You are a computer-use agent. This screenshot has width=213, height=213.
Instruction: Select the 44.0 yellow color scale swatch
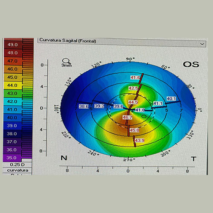pyautogui.click(x=13, y=85)
